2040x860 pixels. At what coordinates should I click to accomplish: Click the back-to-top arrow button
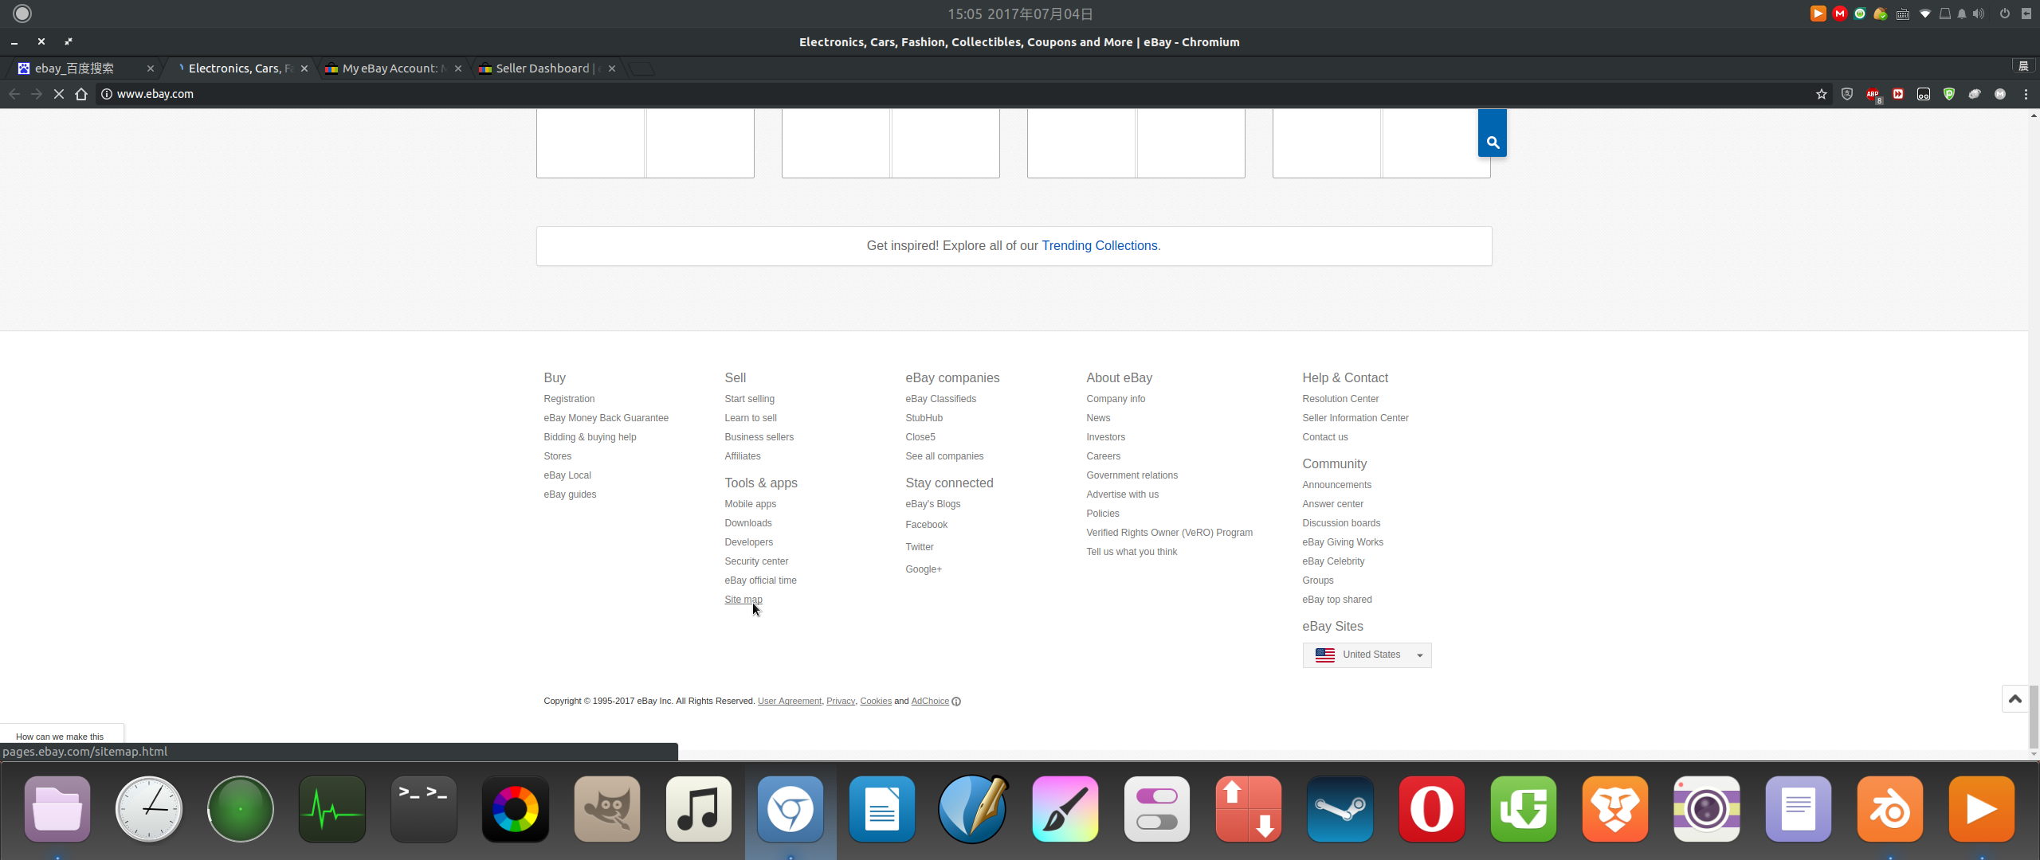[x=2014, y=698]
